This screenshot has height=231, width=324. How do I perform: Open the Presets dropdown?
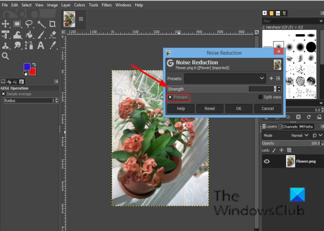[x=225, y=78]
